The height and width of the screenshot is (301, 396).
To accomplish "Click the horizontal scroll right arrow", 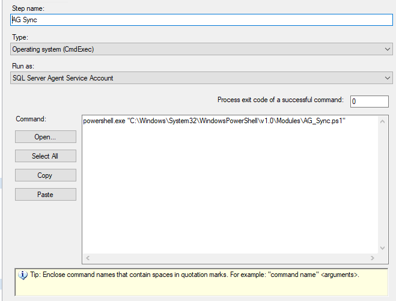I will click(x=373, y=258).
